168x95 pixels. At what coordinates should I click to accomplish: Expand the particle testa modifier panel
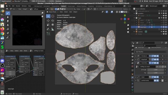[x=136, y=80]
